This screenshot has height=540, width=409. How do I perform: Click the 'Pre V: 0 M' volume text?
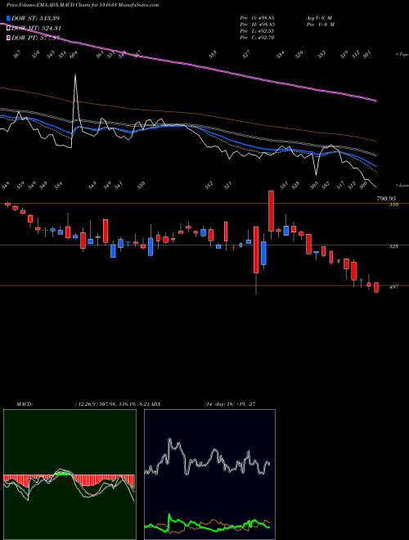click(321, 25)
